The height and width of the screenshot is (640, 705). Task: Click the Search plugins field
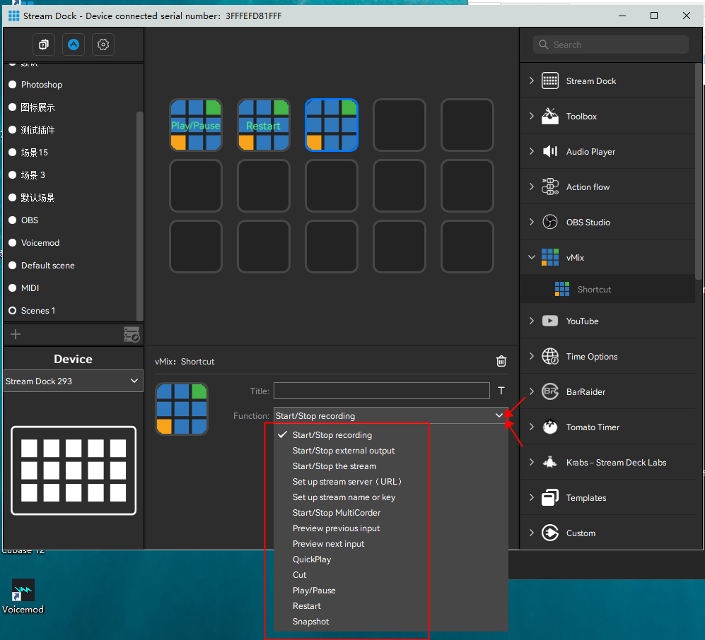610,45
